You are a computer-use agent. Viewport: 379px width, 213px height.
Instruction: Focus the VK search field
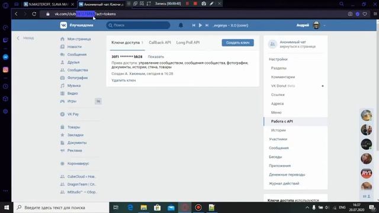coord(138,25)
